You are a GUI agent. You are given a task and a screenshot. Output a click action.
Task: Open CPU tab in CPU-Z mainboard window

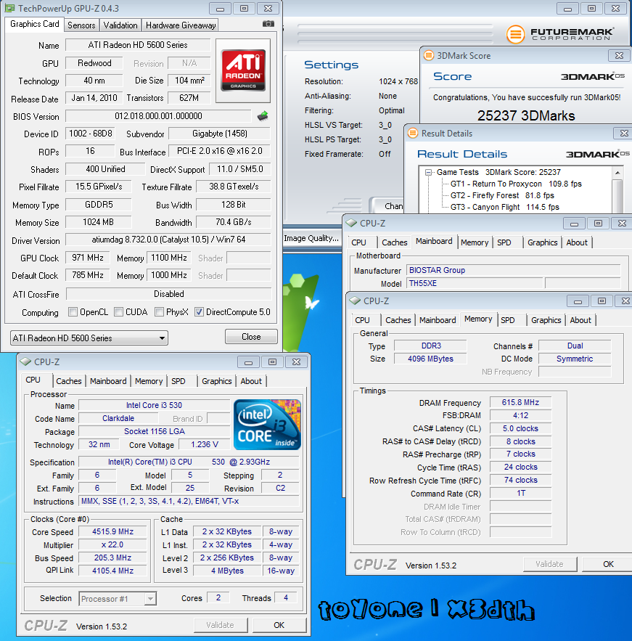click(358, 242)
